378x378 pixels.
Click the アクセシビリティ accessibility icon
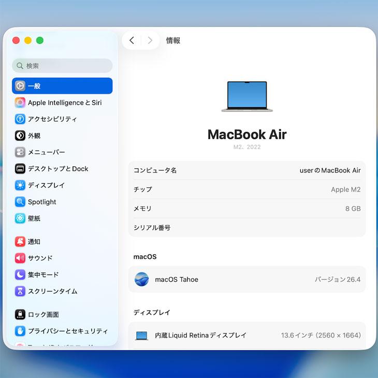point(20,119)
